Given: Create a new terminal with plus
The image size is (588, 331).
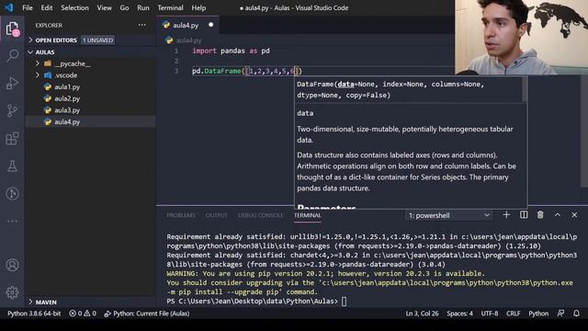Looking at the screenshot, I should tap(506, 214).
